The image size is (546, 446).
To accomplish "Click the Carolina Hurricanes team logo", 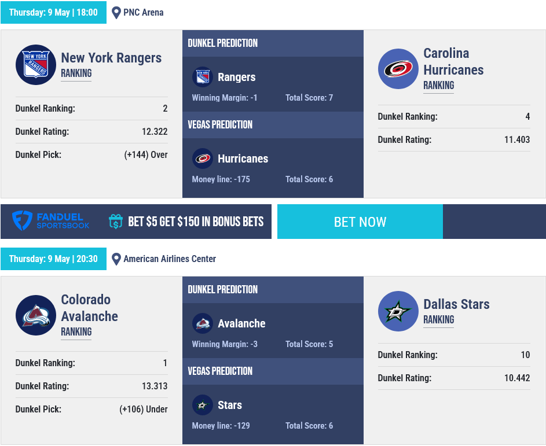I will [398, 69].
